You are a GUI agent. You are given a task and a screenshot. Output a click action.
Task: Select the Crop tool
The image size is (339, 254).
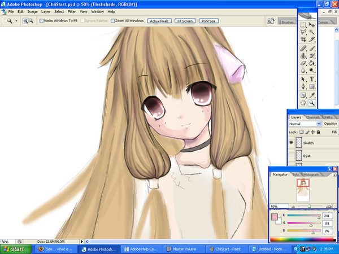pos(303,40)
